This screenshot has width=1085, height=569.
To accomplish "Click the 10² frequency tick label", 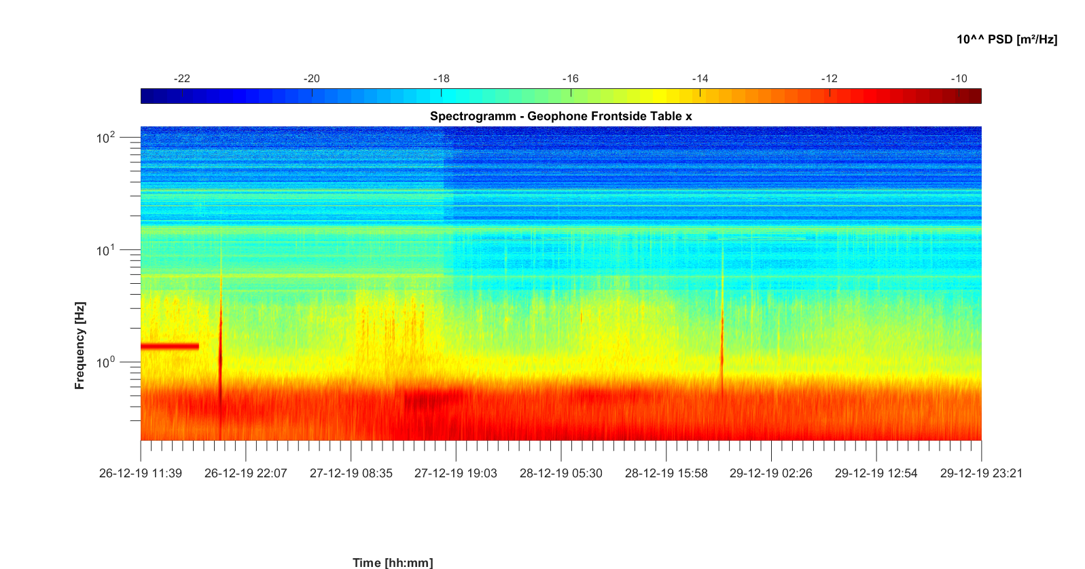I will 106,138.
